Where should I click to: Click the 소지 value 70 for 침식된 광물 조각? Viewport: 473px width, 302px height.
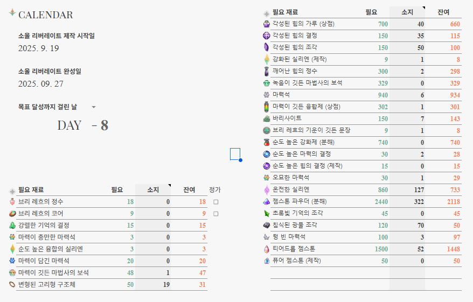point(421,225)
